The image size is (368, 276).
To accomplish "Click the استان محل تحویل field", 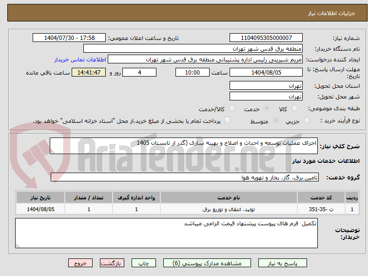I will click(266, 85).
